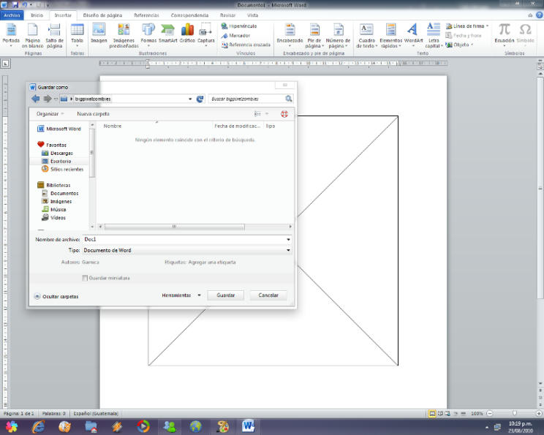This screenshot has width=544, height=435.
Task: Switch to the Referencias tab
Action: click(x=146, y=15)
